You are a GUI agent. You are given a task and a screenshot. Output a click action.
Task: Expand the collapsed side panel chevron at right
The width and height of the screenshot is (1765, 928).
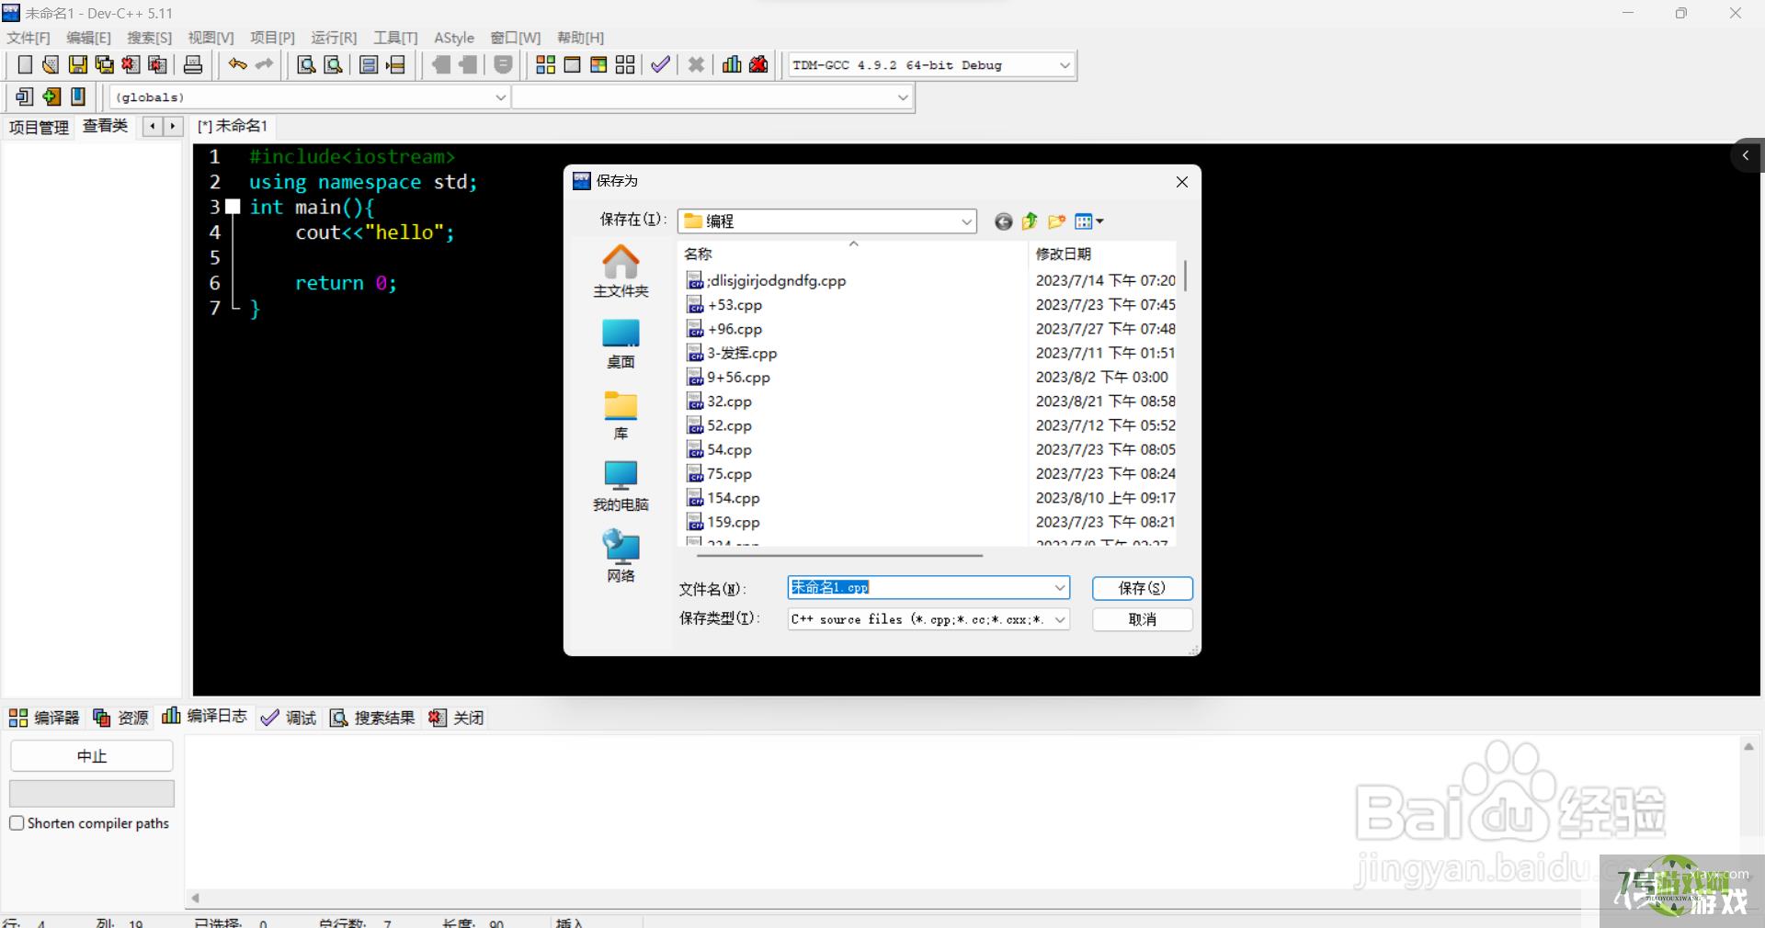coord(1746,156)
